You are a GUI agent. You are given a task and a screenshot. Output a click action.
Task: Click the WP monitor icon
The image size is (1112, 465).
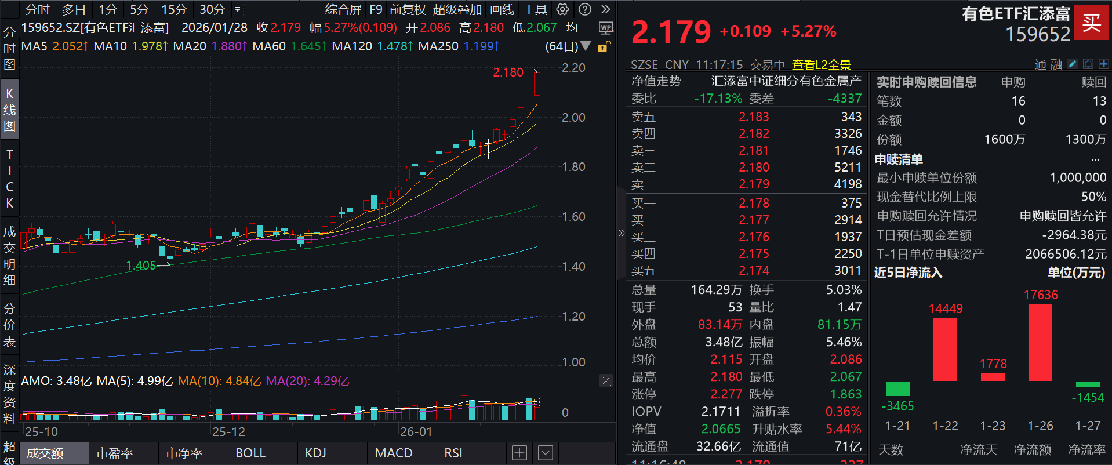(605, 28)
